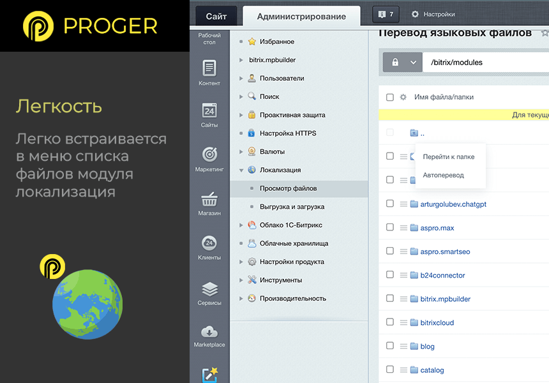
Task: Tick the select-all checkbox in table header
Action: 390,97
